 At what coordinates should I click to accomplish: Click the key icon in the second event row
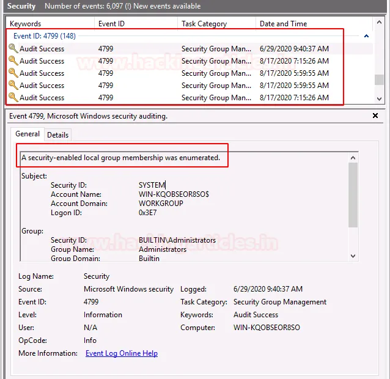click(x=13, y=61)
